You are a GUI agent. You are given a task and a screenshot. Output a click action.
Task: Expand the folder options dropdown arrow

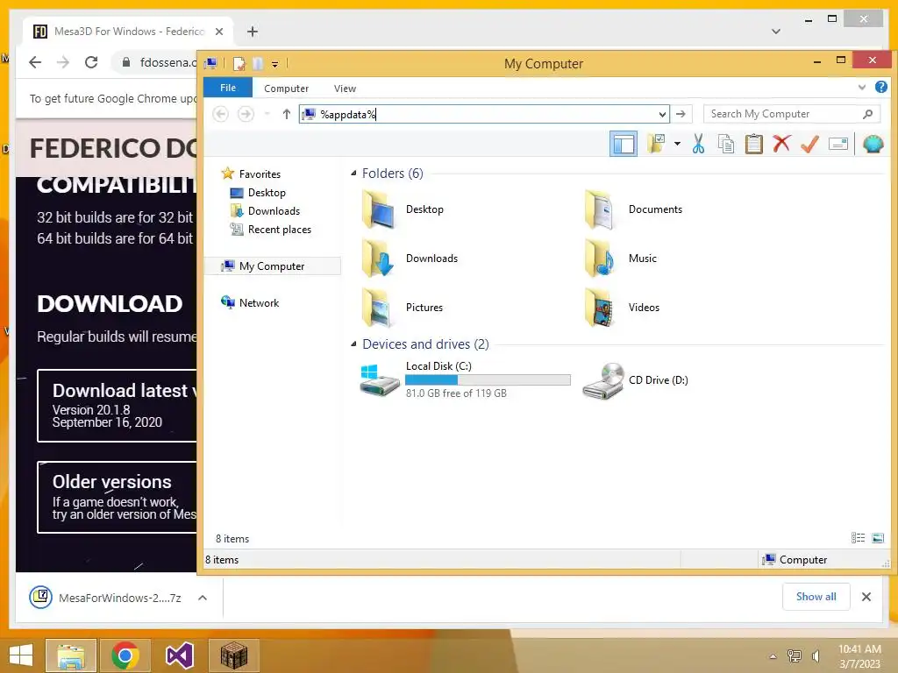(x=677, y=144)
